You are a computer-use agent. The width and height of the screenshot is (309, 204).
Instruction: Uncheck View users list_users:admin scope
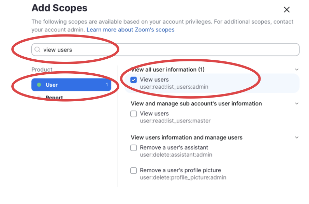click(134, 80)
